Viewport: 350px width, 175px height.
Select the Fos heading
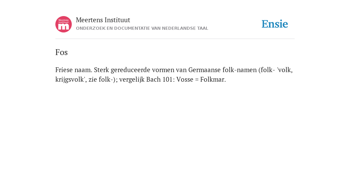[x=62, y=52]
